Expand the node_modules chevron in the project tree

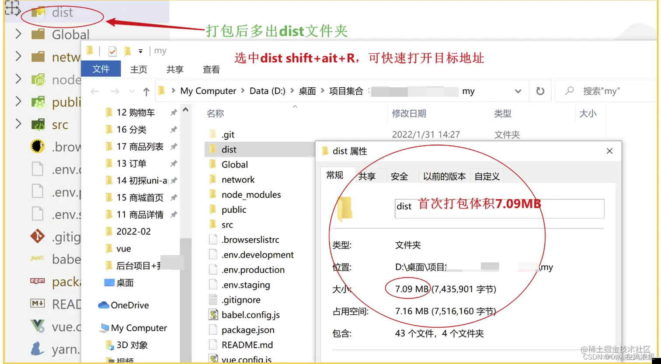click(x=18, y=79)
